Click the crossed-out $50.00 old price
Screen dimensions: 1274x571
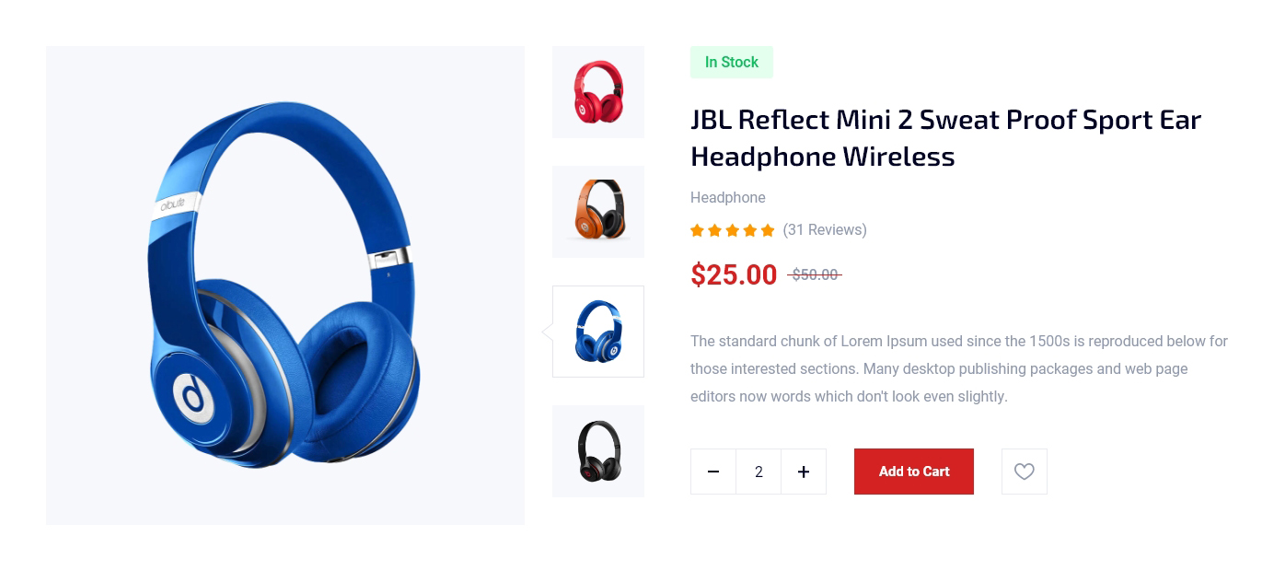coord(815,274)
